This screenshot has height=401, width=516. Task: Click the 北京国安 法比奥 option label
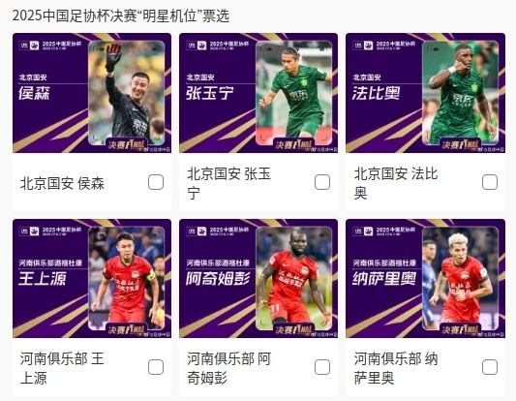[396, 183]
